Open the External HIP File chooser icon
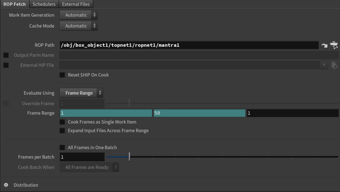Image resolution: width=340 pixels, height=192 pixels. click(x=334, y=65)
